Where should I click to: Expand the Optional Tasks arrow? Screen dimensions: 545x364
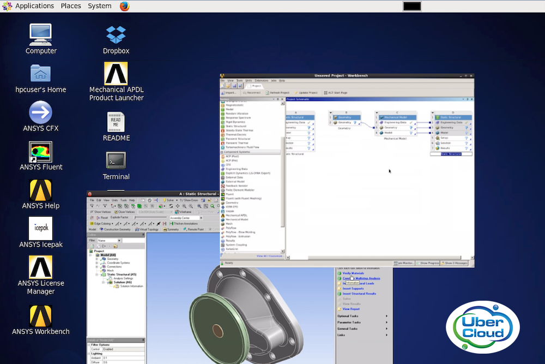click(x=386, y=316)
